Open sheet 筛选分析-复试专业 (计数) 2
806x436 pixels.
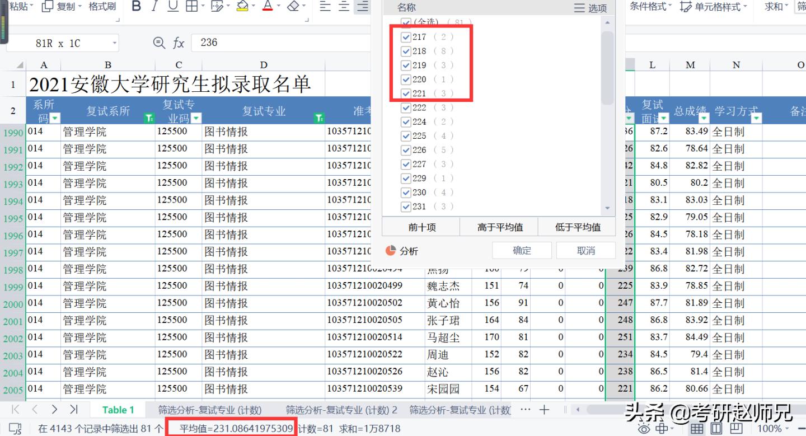341,410
